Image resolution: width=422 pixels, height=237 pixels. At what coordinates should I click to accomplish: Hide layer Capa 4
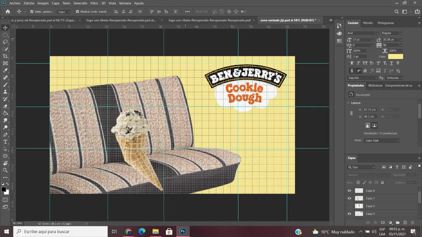coord(349,214)
